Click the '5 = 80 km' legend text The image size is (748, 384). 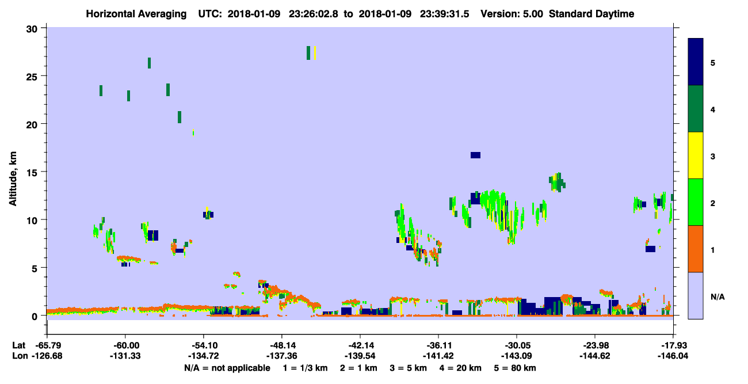point(515,368)
